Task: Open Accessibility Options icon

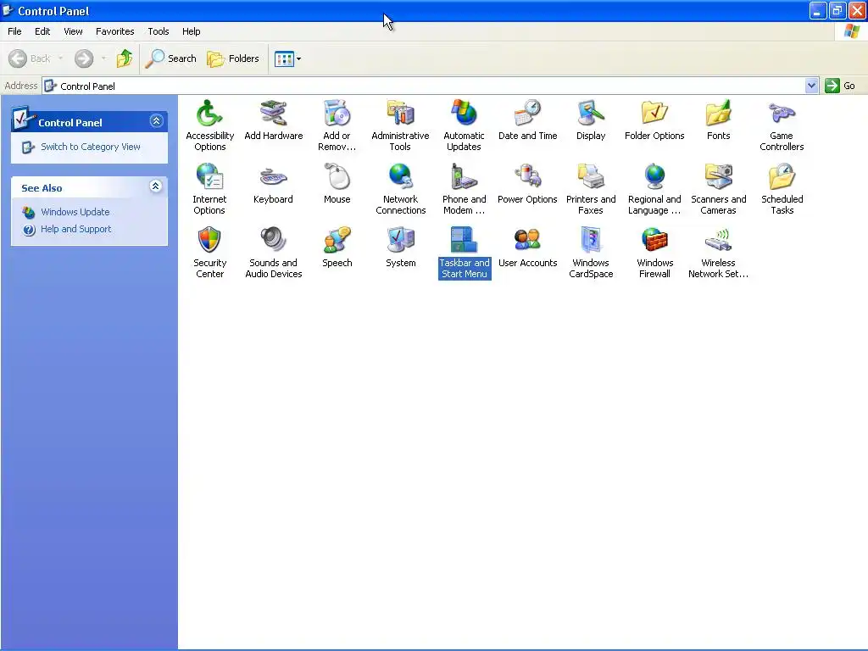Action: coord(210,125)
